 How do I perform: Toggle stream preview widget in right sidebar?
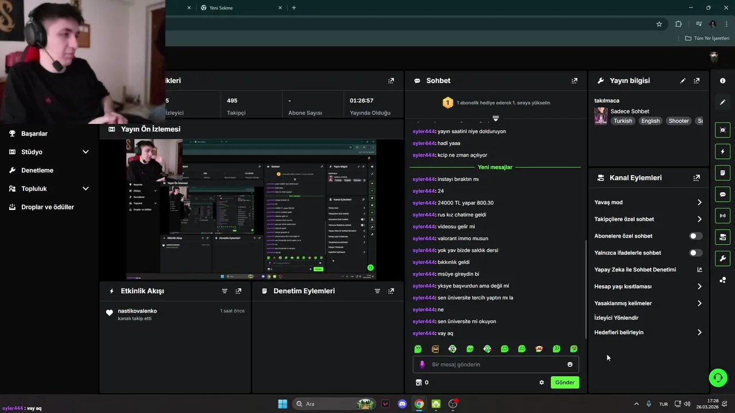tap(722, 130)
